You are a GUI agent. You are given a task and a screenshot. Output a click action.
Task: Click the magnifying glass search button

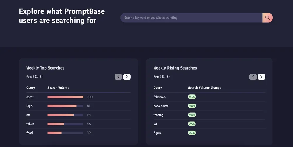tap(267, 18)
